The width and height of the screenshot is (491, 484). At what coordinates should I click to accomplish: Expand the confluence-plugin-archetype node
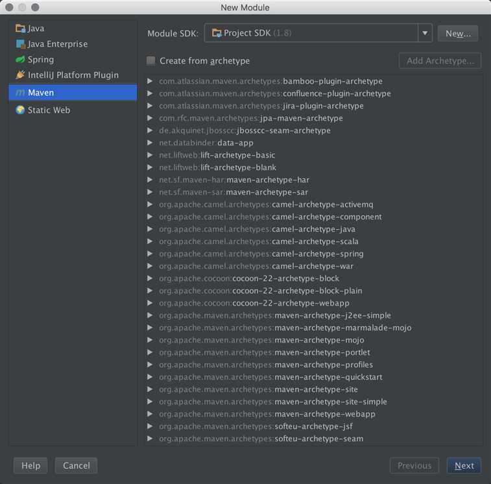pyautogui.click(x=150, y=93)
